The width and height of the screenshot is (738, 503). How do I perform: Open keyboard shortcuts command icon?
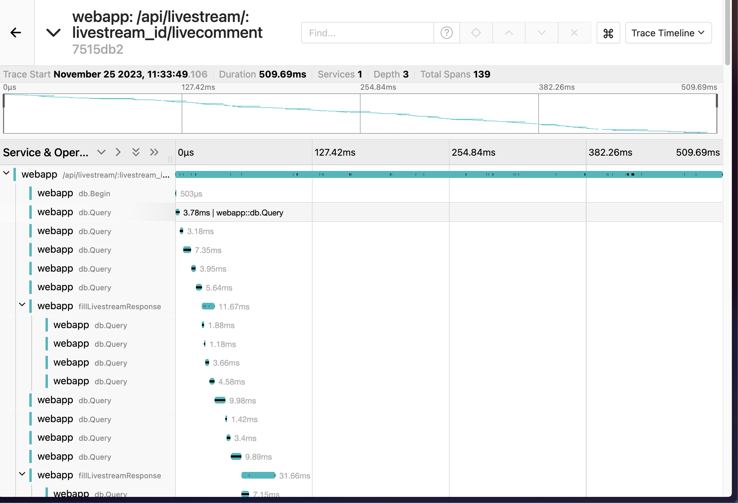coord(608,33)
